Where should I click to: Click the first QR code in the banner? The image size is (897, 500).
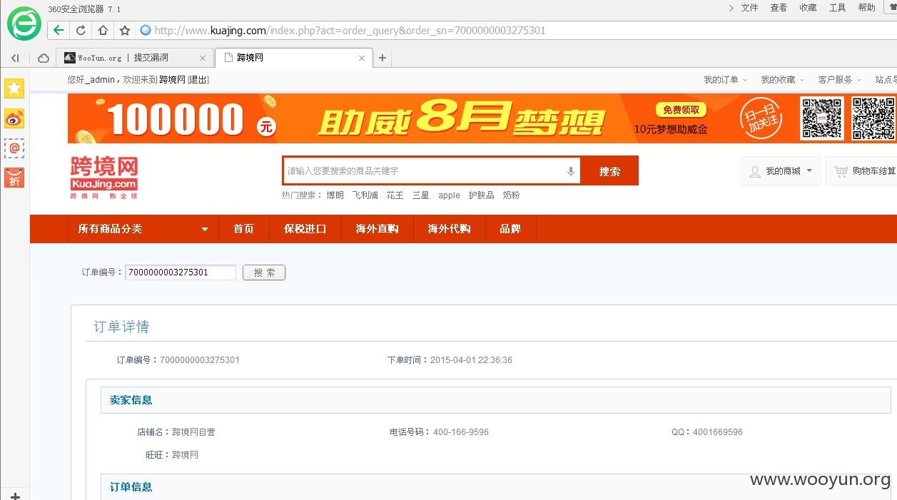[x=822, y=118]
